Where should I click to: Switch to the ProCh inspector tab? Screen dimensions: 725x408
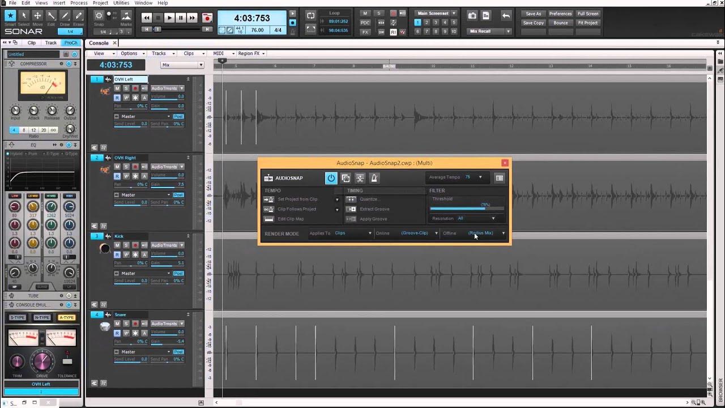[x=71, y=42]
